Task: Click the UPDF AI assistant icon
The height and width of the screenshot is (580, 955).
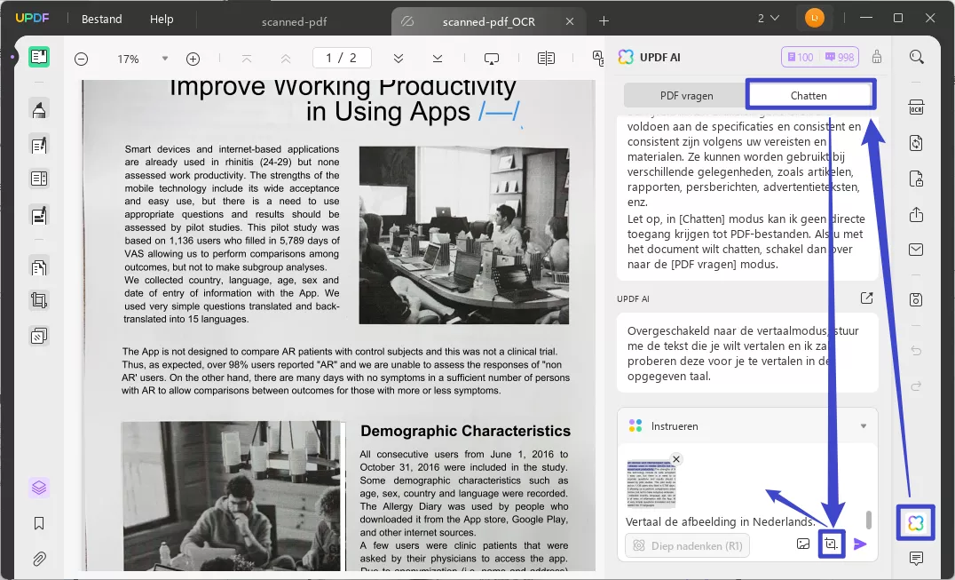Action: click(x=916, y=523)
